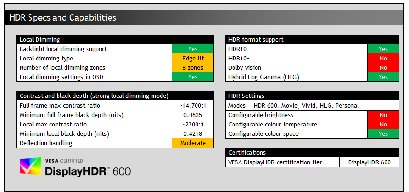Click the green Yes cell beside HDR10

click(x=383, y=49)
